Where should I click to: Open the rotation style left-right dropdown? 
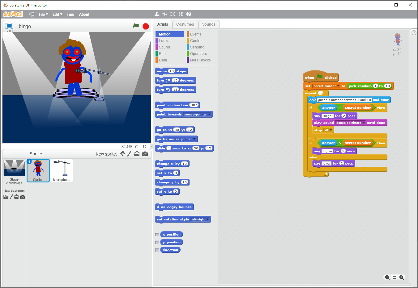click(207, 219)
